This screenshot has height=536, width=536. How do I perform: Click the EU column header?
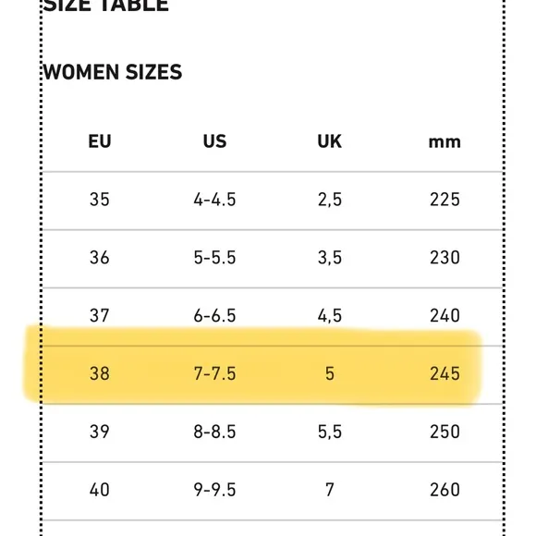[100, 141]
